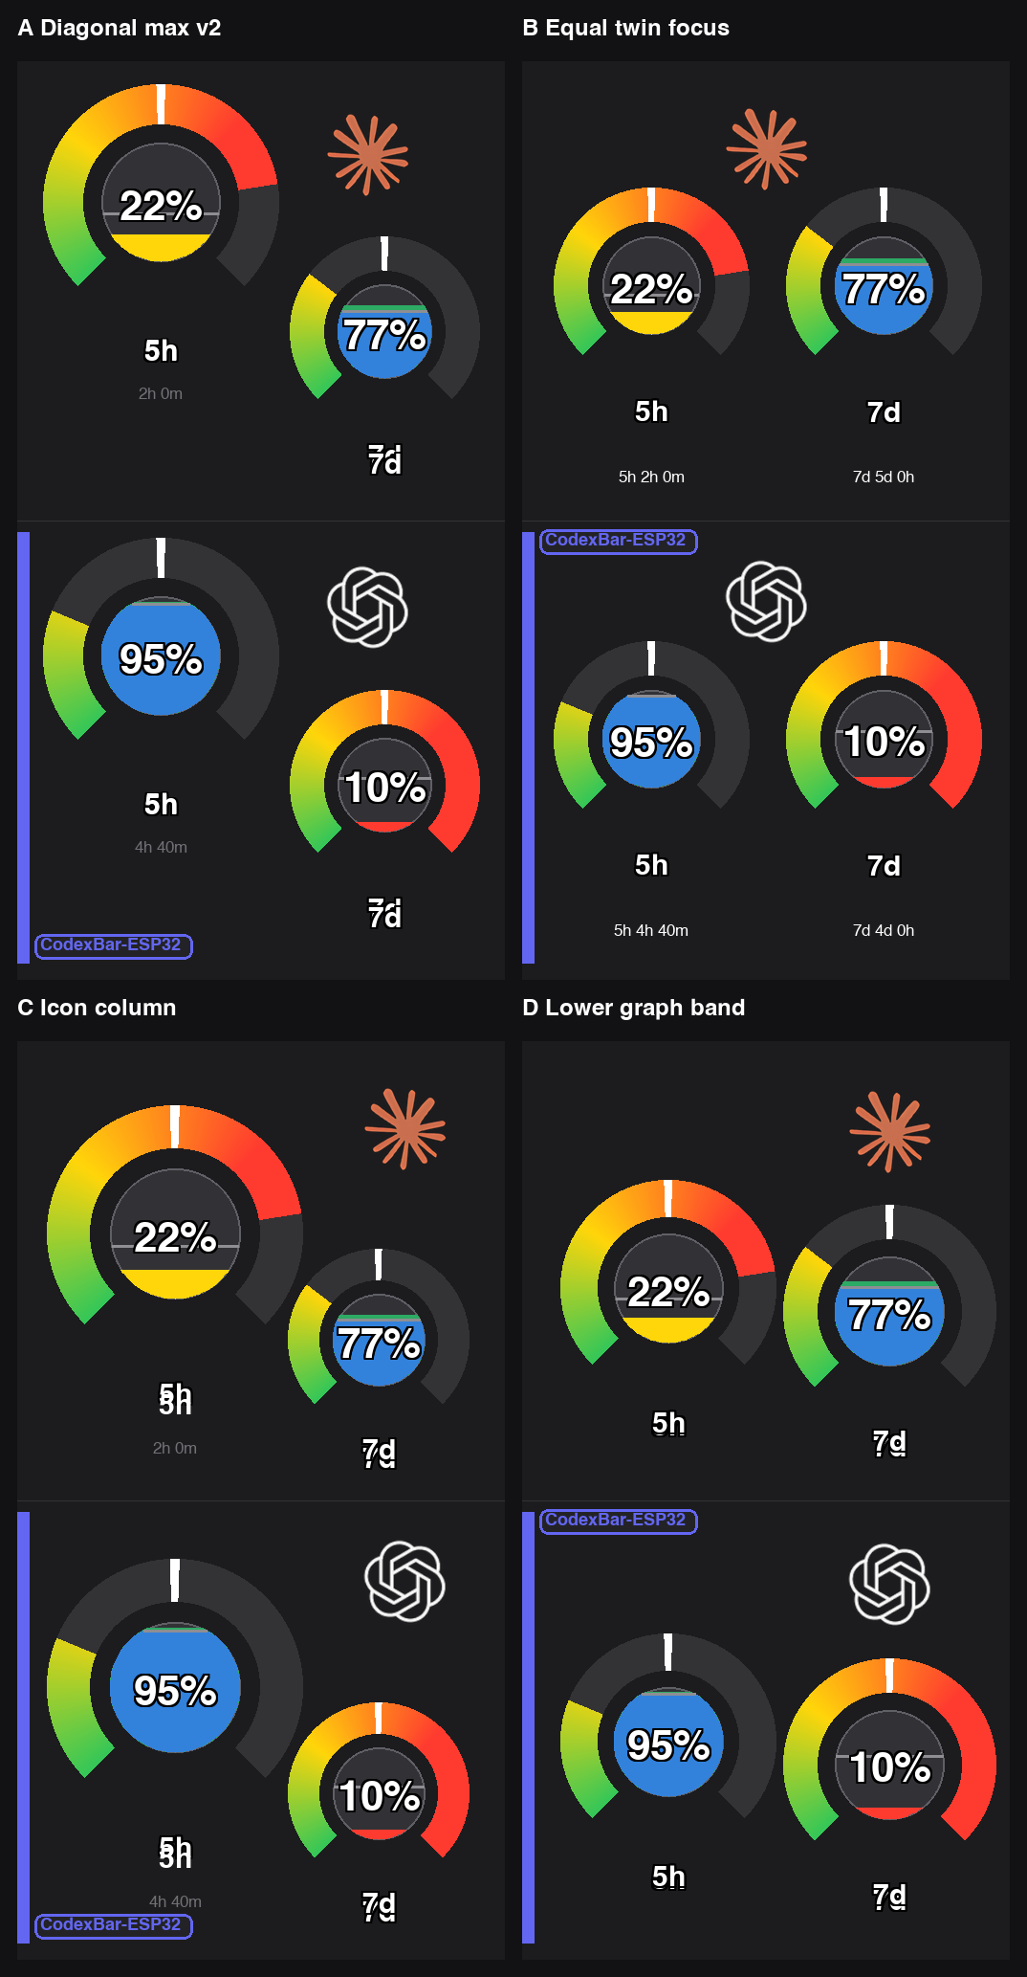Click the OpenAI logo in panel B
The width and height of the screenshot is (1027, 1977).
pyautogui.click(x=766, y=601)
